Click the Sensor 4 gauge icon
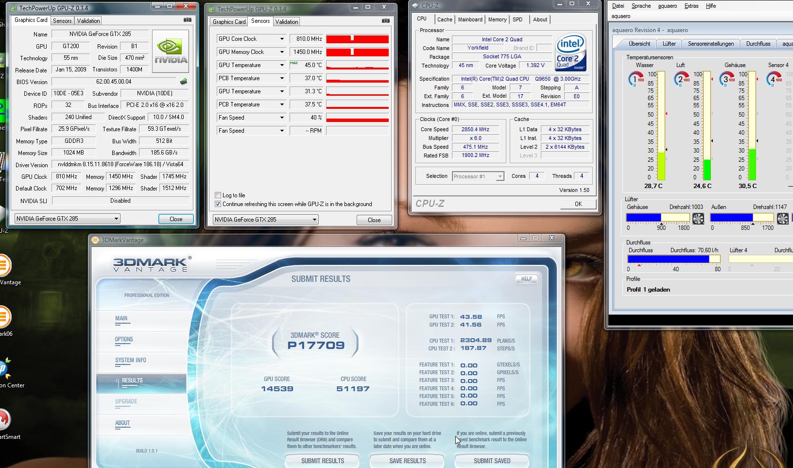 coord(774,79)
